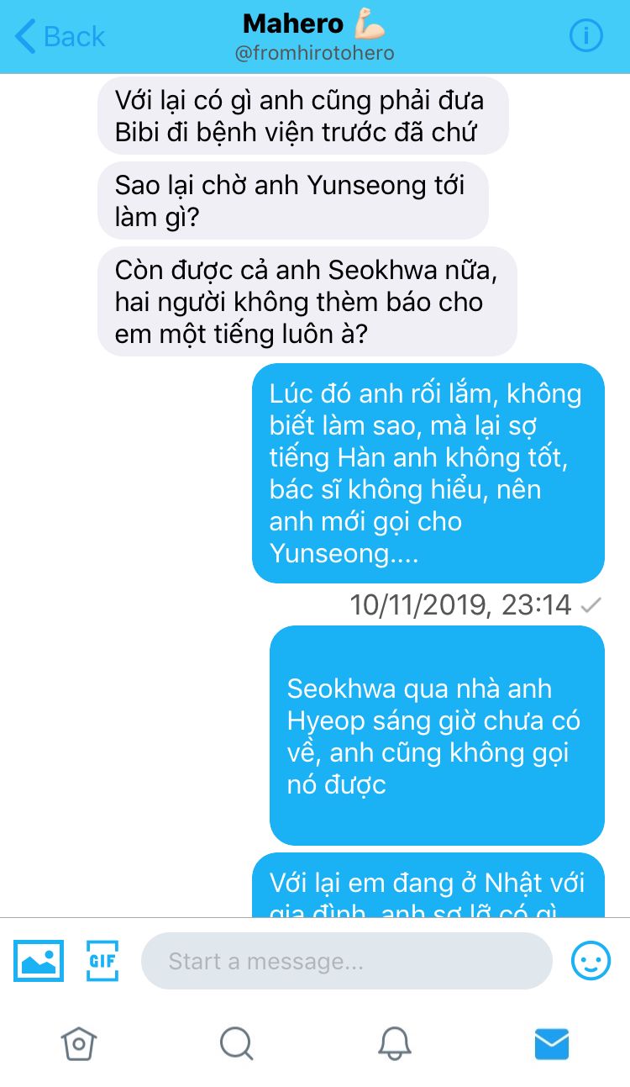This screenshot has width=630, height=1087.
Task: Open the Search tab
Action: tap(236, 1043)
